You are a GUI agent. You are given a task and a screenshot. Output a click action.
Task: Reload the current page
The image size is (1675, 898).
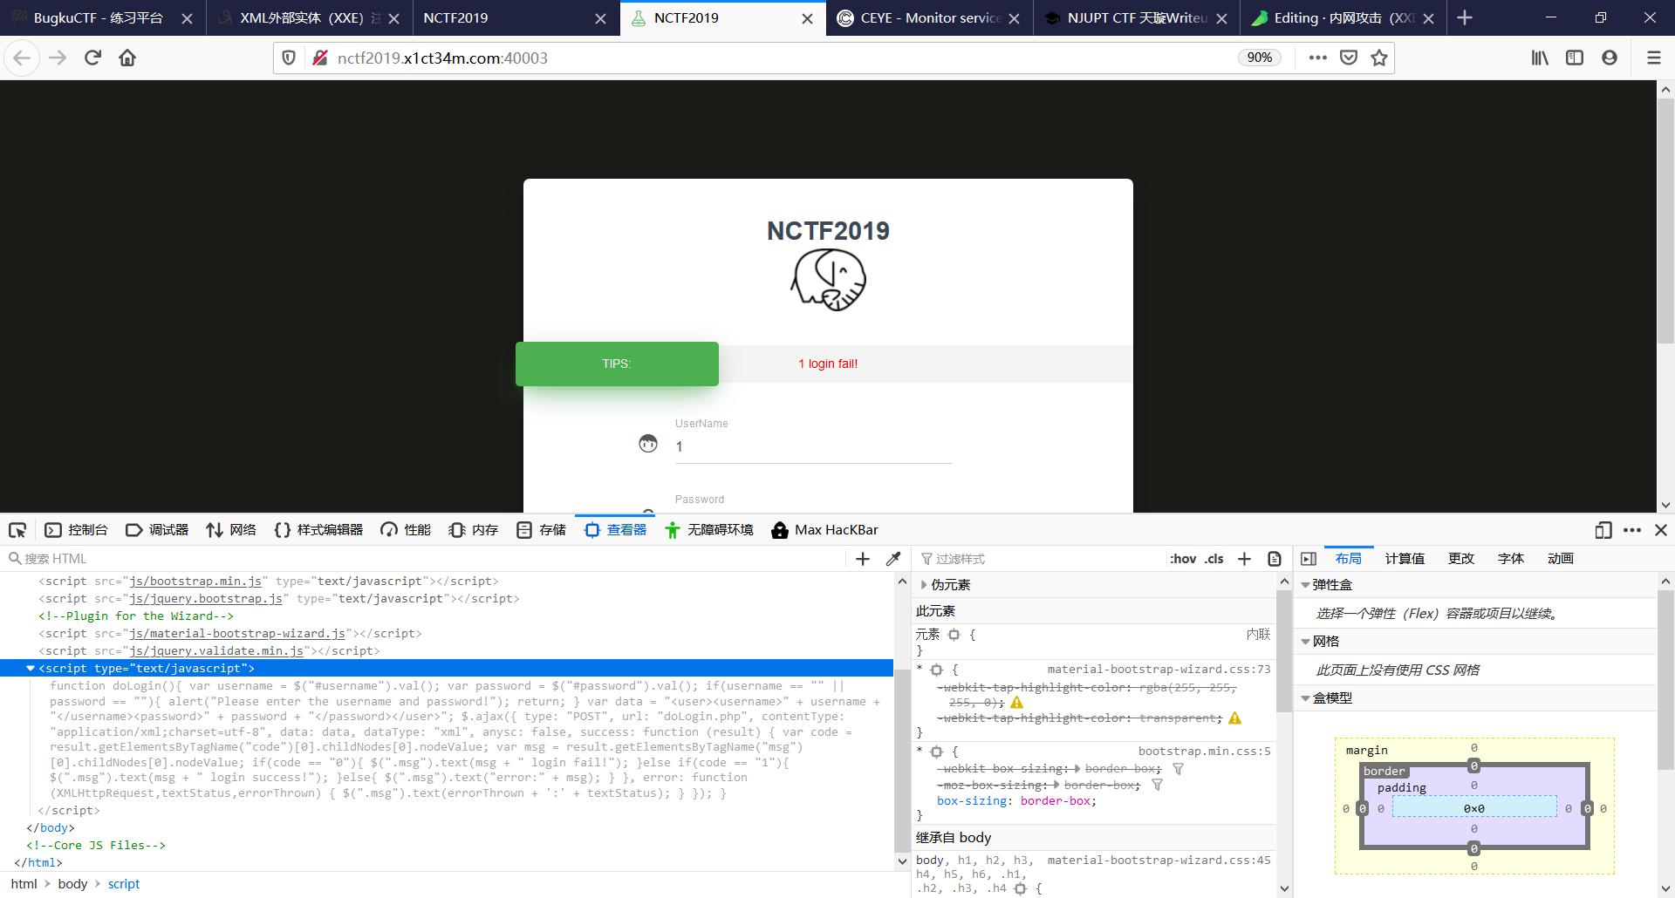[92, 58]
